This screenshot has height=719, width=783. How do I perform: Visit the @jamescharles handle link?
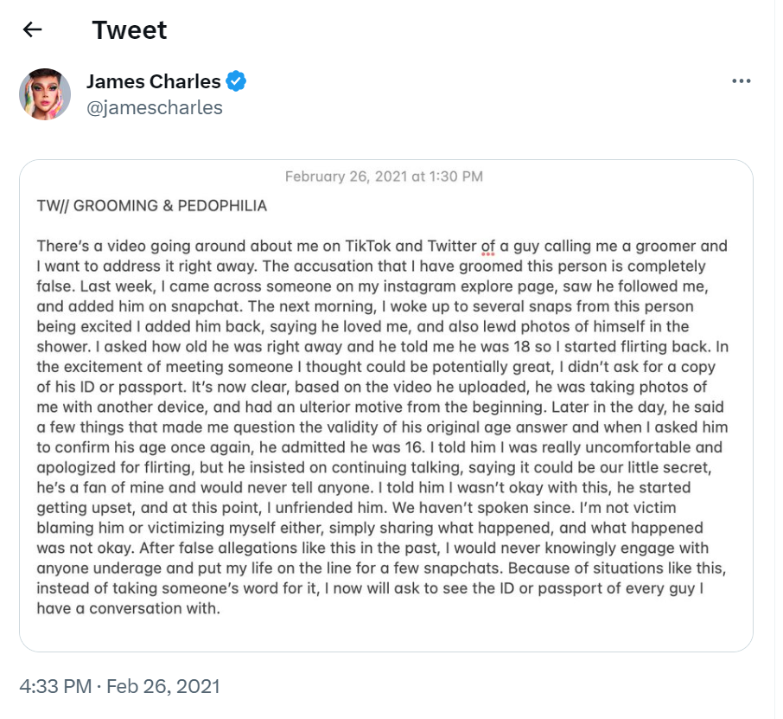[155, 107]
